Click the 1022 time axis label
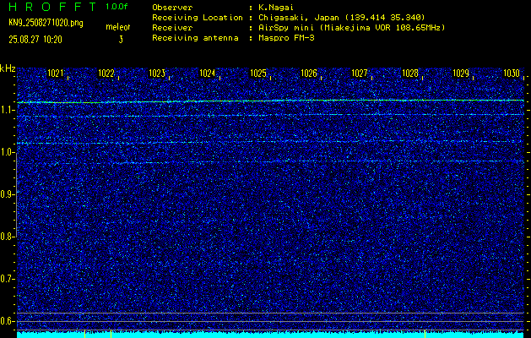 pos(106,73)
